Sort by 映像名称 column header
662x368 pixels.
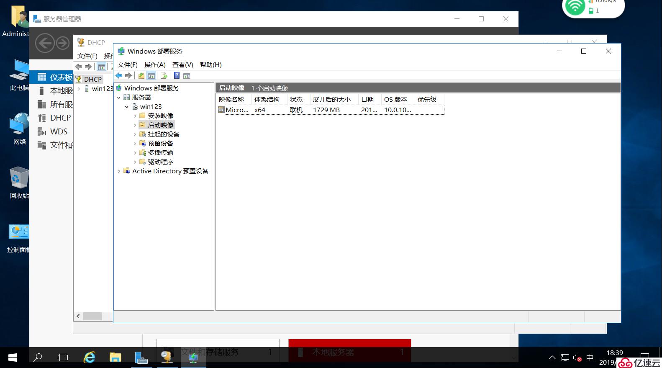pos(233,100)
